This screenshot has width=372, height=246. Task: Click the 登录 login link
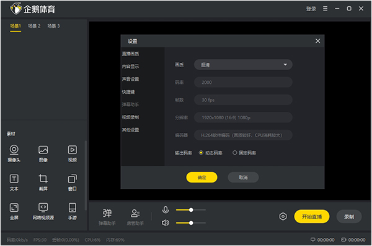point(311,9)
